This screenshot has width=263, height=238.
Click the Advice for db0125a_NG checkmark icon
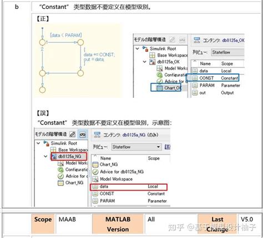(95, 172)
